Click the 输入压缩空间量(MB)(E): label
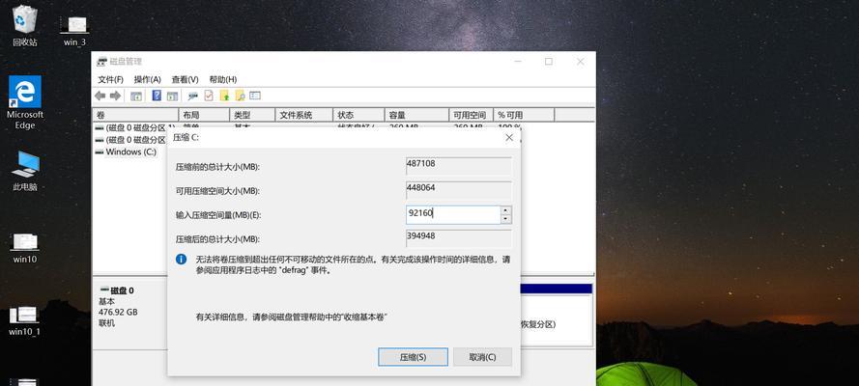Viewport: 859px width, 386px height. click(218, 215)
